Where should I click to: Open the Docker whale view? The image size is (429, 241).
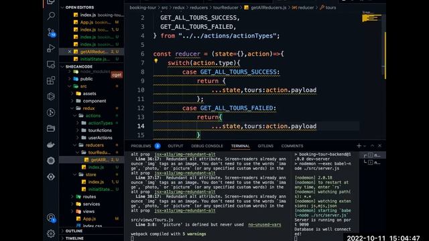click(51, 145)
